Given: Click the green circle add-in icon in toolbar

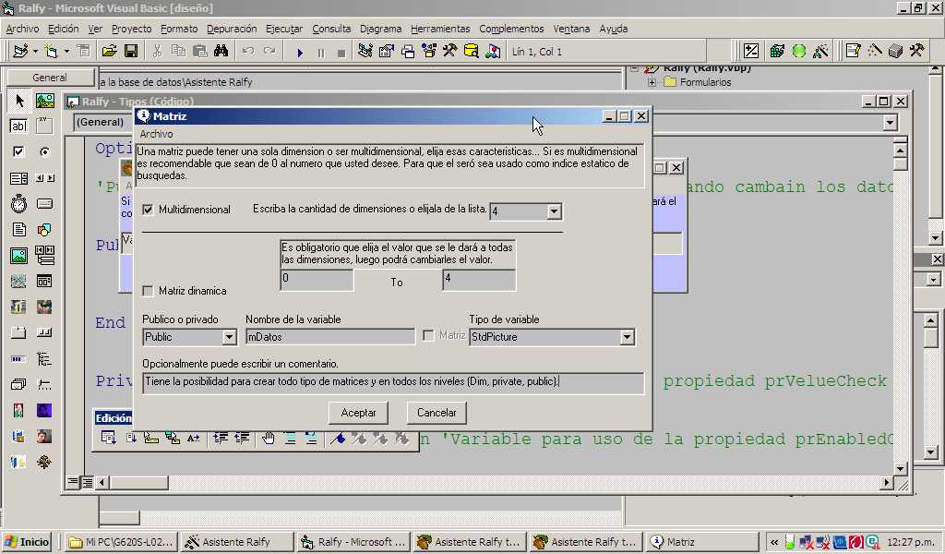Looking at the screenshot, I should click(x=798, y=51).
